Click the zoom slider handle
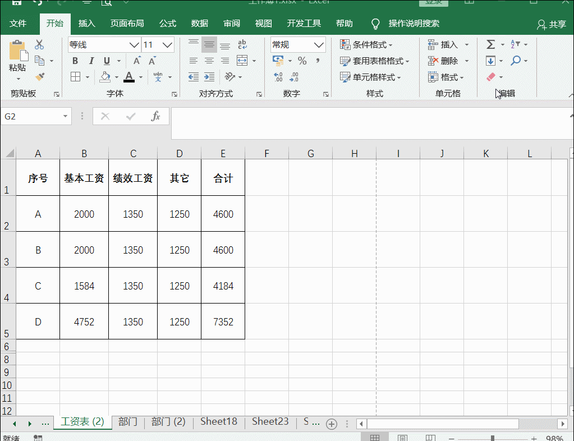This screenshot has height=441, width=574. pos(493,438)
